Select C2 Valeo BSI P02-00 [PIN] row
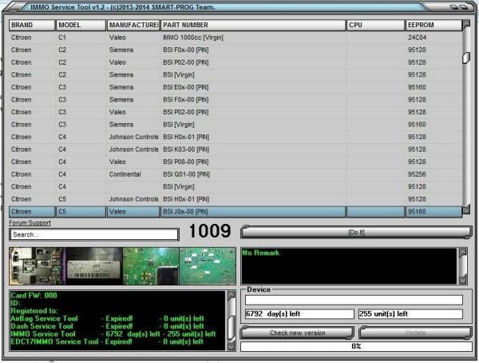 coord(236,62)
